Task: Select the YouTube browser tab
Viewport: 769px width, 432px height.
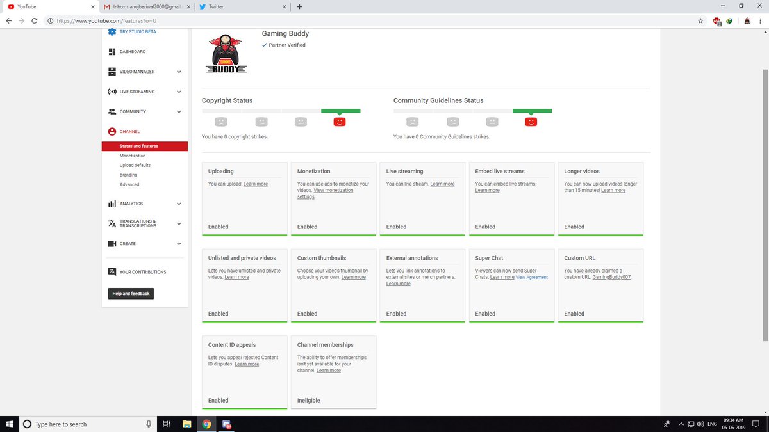Action: tap(50, 6)
